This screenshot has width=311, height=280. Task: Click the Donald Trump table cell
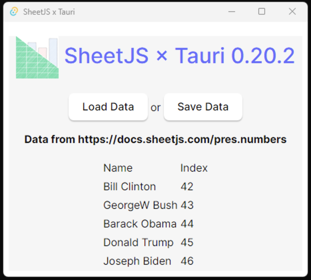point(138,242)
